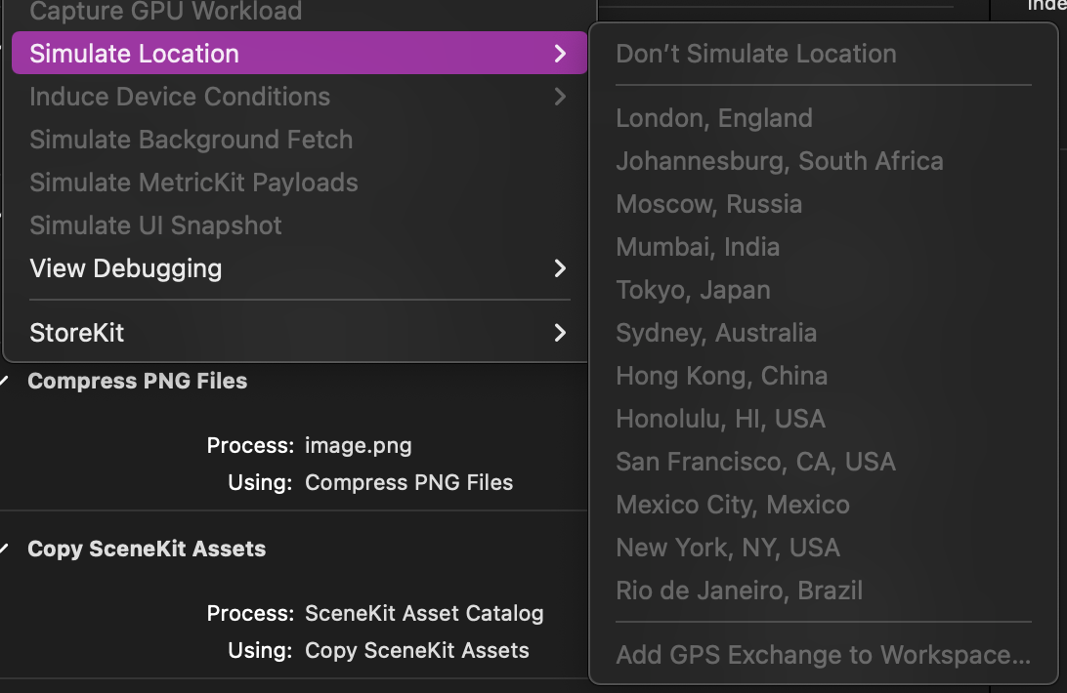Select Simulate UI Snapshot
The image size is (1067, 693).
tap(299, 225)
